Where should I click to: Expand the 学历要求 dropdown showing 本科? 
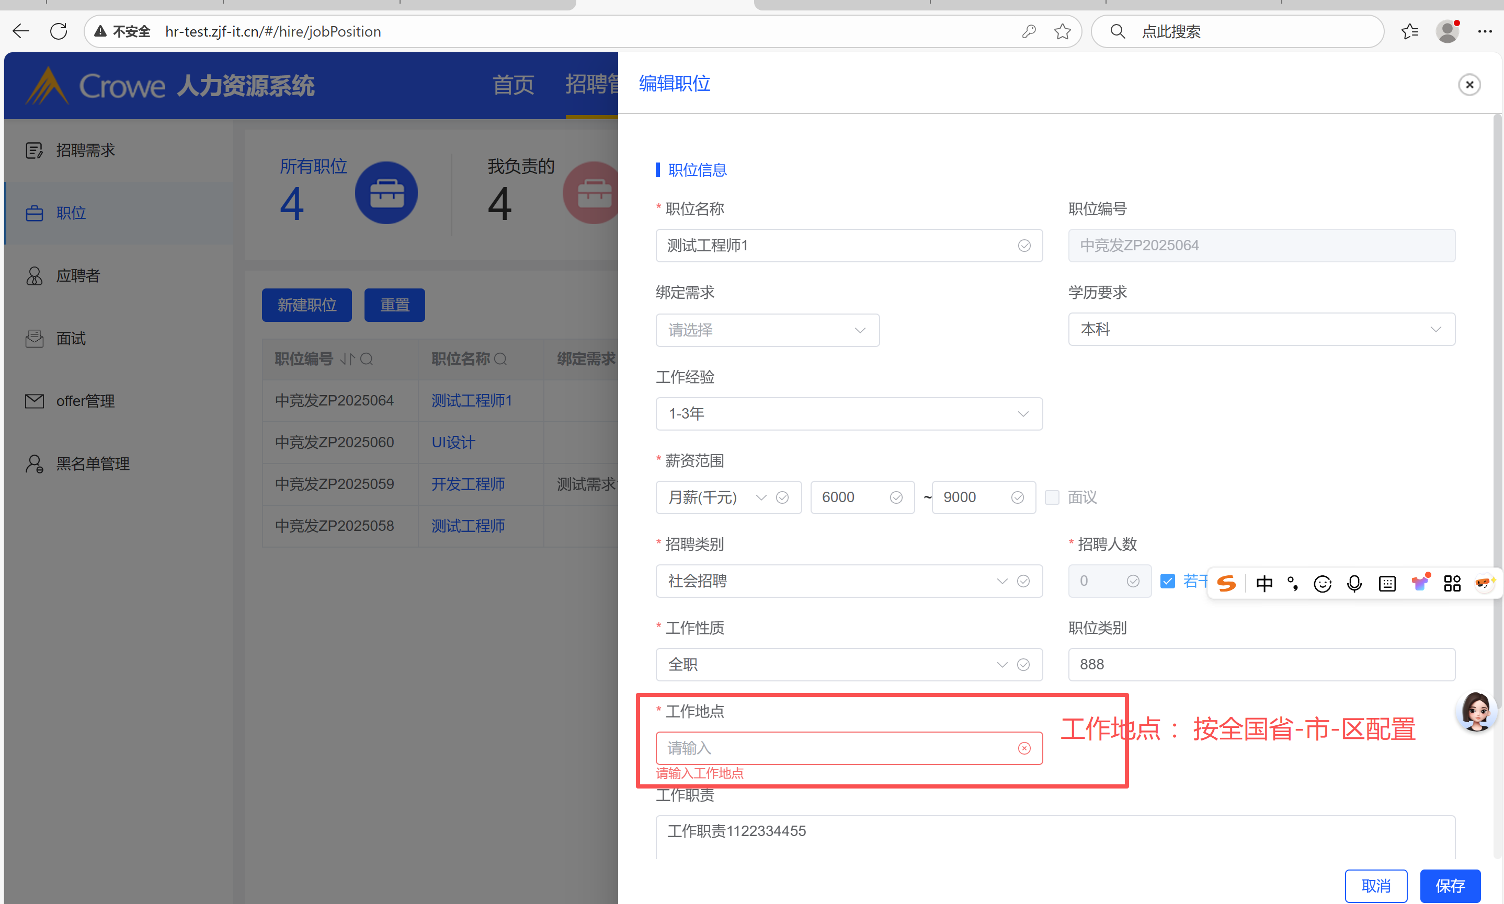pyautogui.click(x=1261, y=330)
